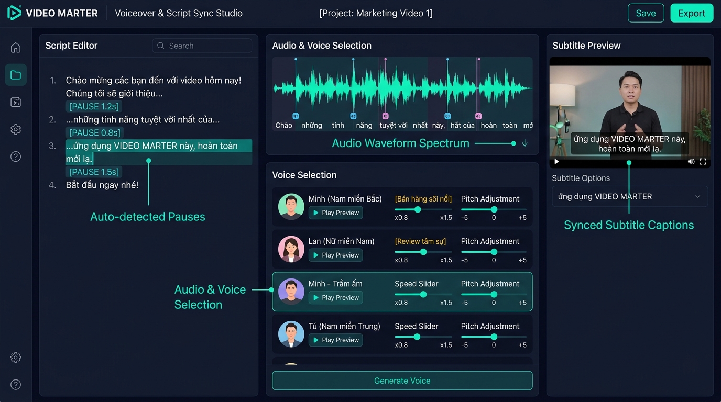The height and width of the screenshot is (402, 721).
Task: Click the Video Marter logo icon
Action: click(x=14, y=13)
